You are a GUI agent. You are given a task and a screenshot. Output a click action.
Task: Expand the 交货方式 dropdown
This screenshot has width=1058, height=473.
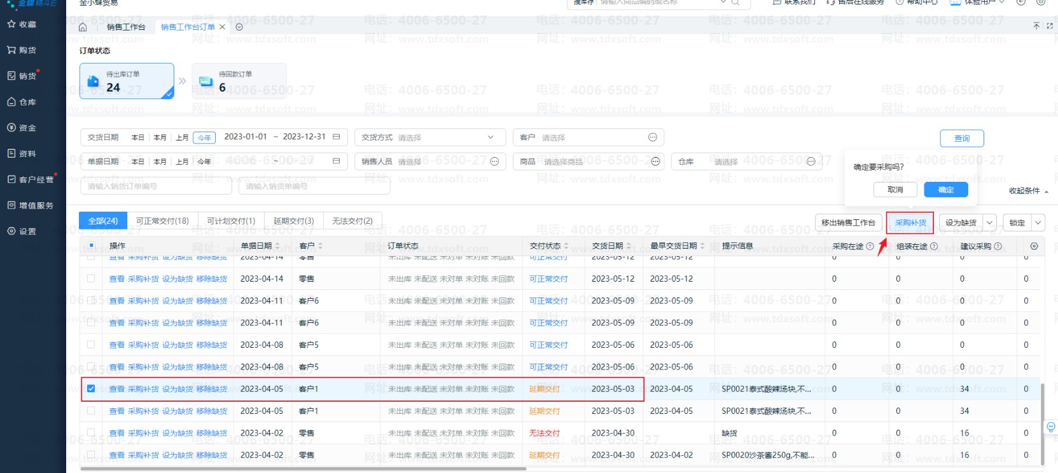click(491, 137)
